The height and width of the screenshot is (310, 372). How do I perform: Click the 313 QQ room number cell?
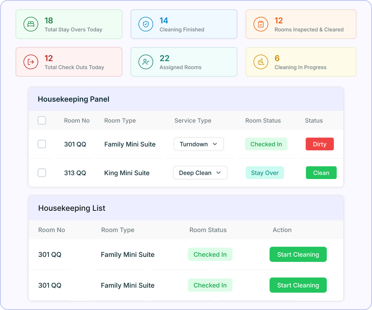click(x=75, y=173)
